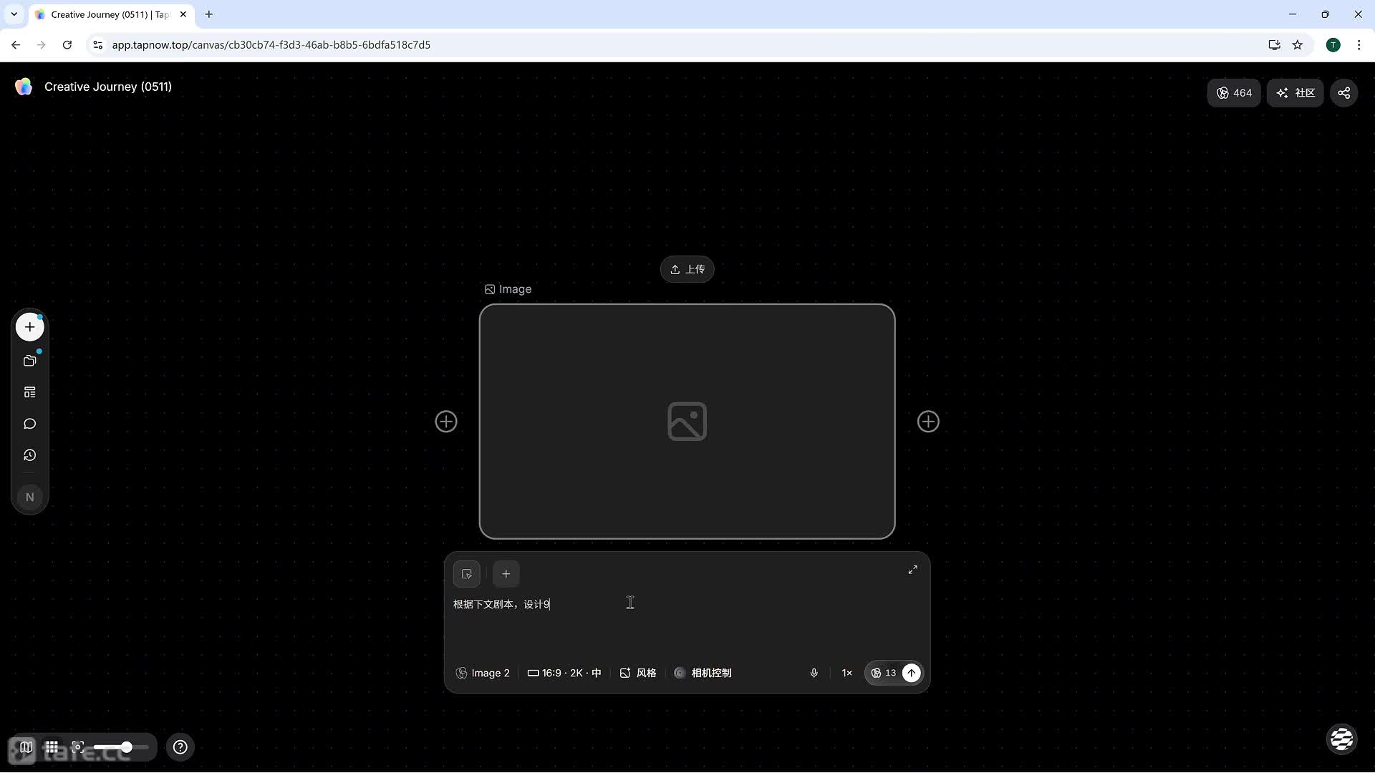1375x773 pixels.
Task: Click the Creative Journey (0511) project title
Action: [x=108, y=87]
